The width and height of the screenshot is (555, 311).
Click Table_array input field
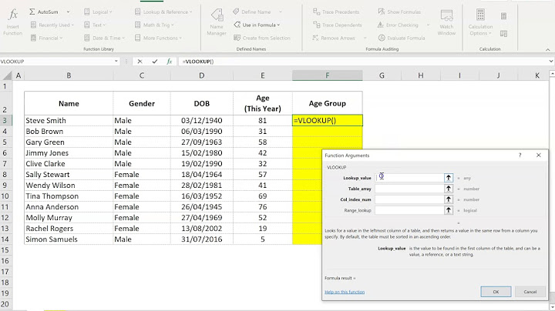click(409, 189)
